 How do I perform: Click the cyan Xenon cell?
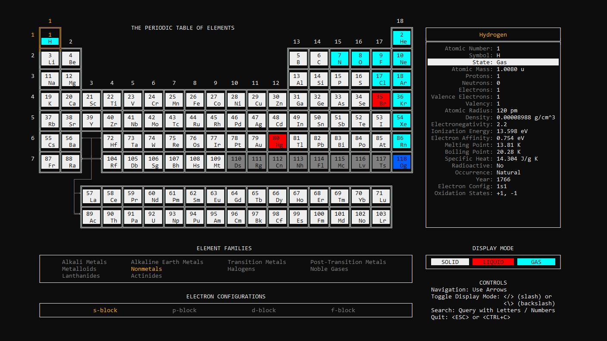point(402,121)
